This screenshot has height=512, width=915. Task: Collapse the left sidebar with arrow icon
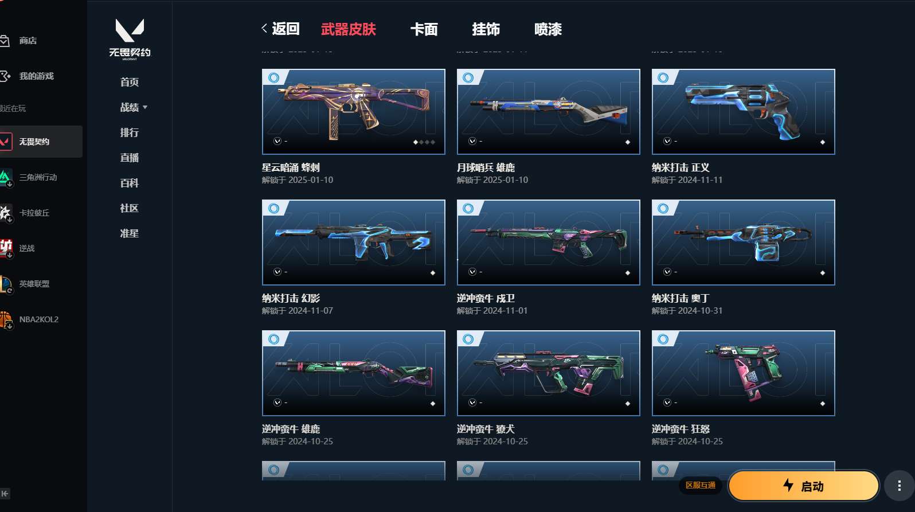click(x=5, y=494)
